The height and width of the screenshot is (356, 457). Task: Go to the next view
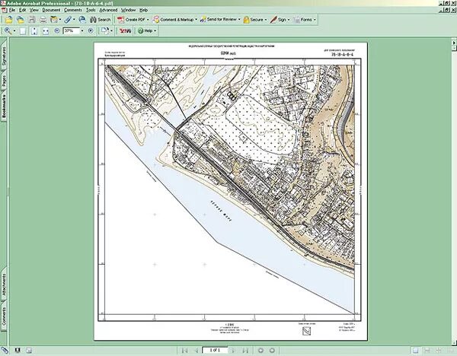tap(272, 350)
